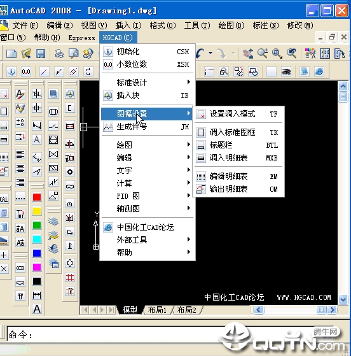This screenshot has width=351, height=356.
Task: Click the HGCAD info toolbar icon
Action: click(x=11, y=72)
